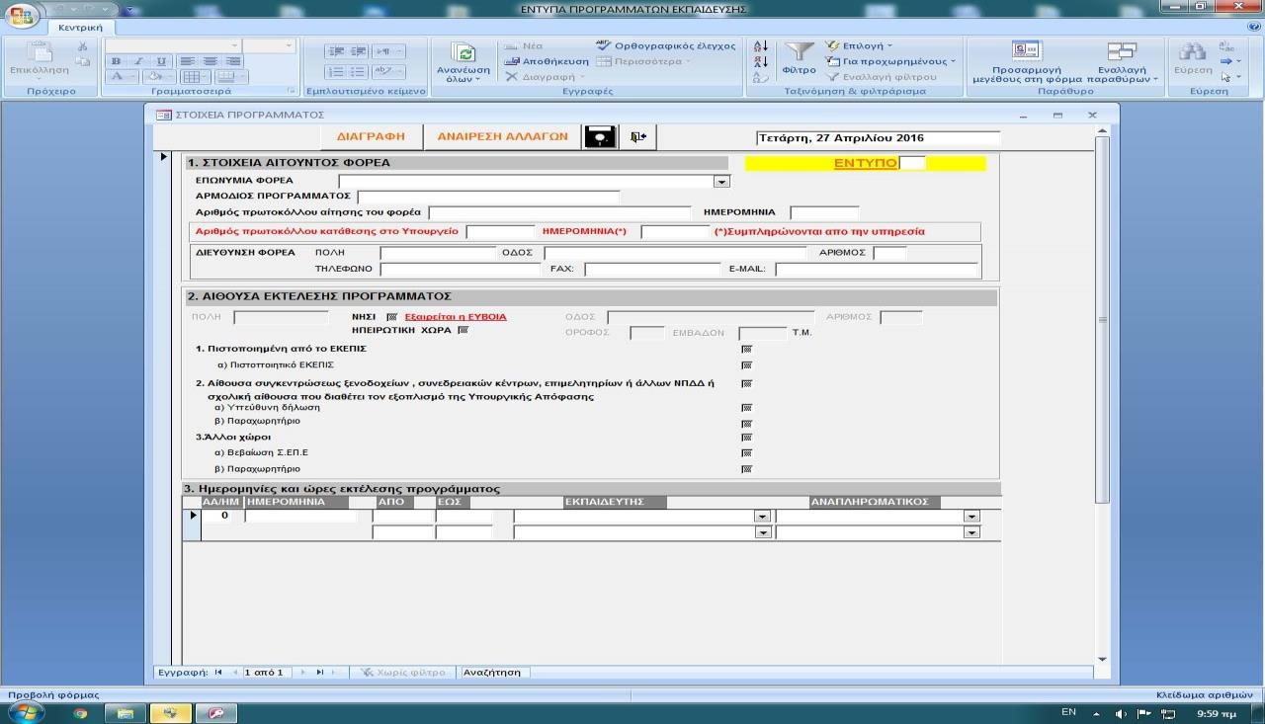Check the last 'β) Παραχωρητήριο' box

746,469
